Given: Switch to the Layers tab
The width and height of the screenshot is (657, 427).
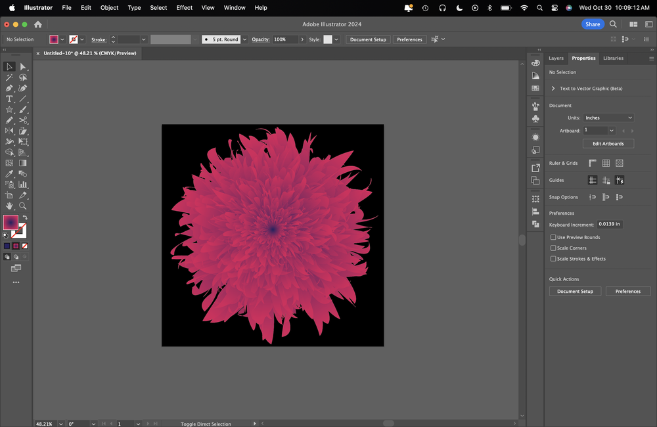Looking at the screenshot, I should (x=556, y=58).
